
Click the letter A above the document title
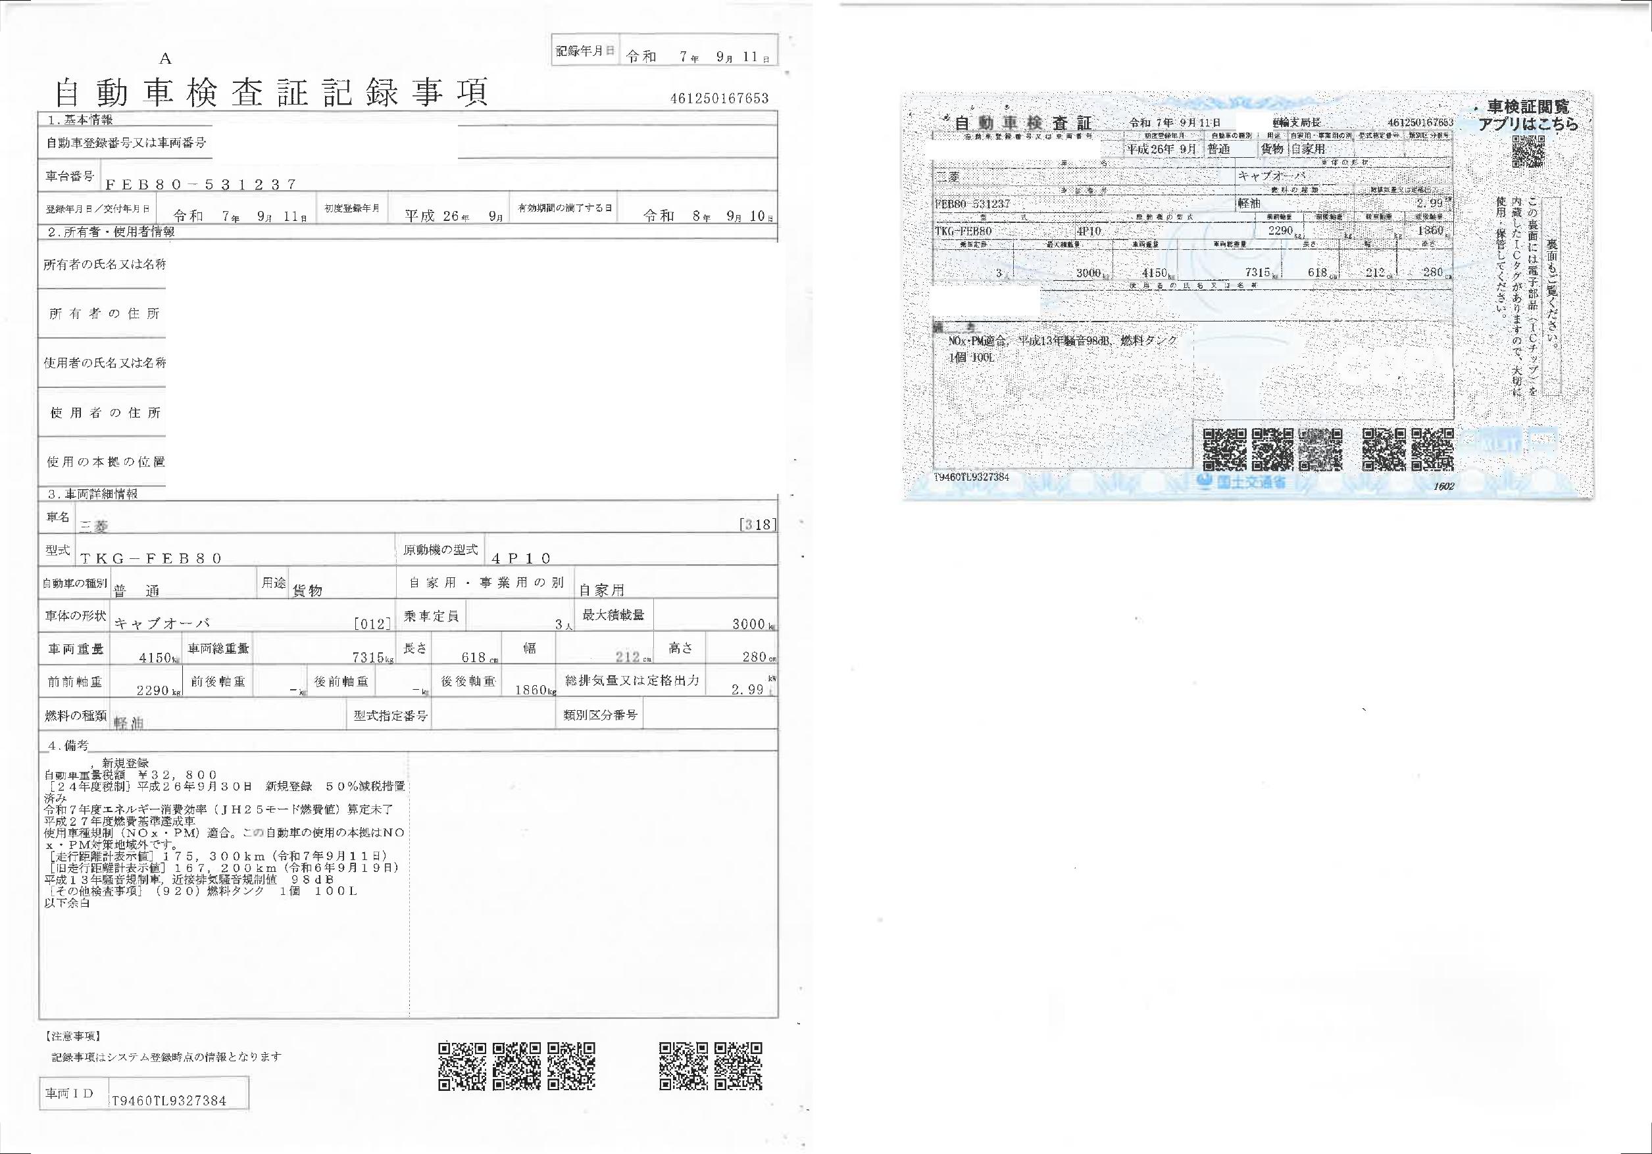(x=166, y=59)
